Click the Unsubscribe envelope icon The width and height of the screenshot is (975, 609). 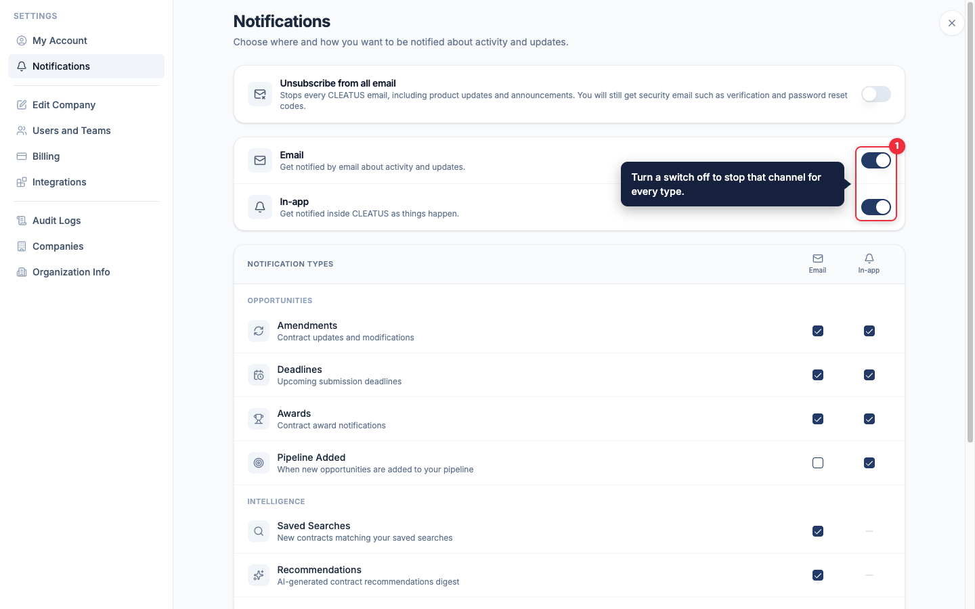(260, 94)
